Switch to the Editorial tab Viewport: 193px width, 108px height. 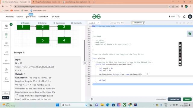point(42,23)
